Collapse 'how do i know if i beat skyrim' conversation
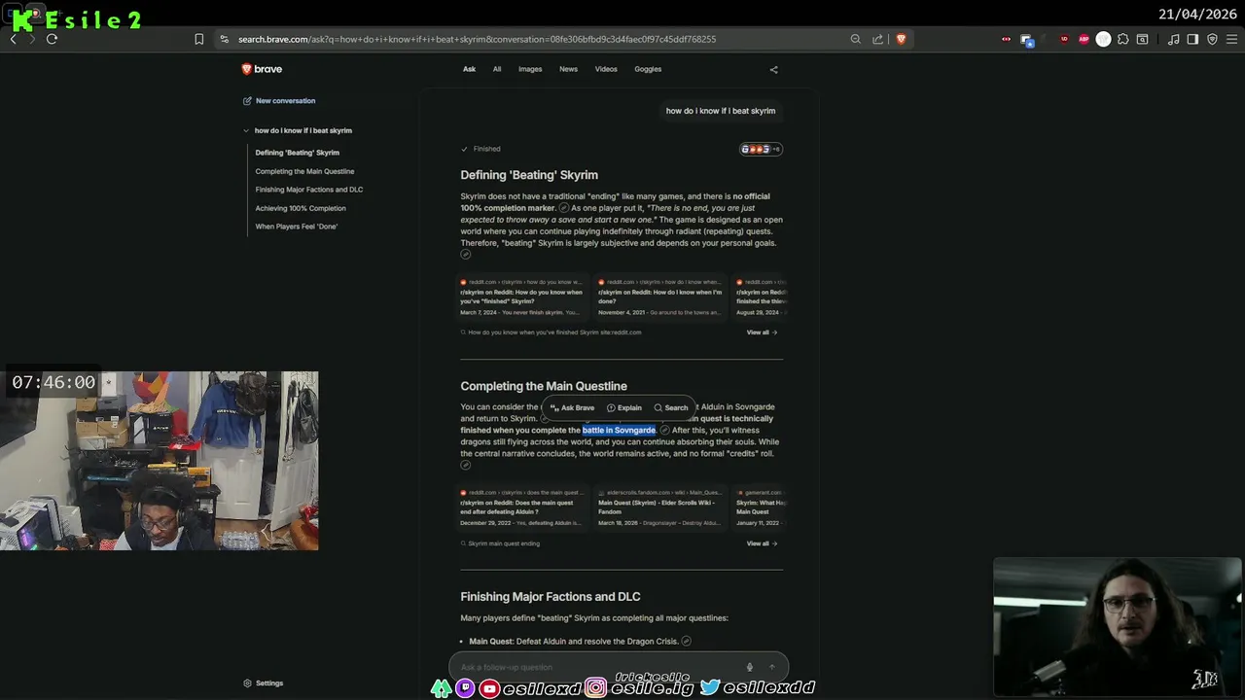Screen dimensions: 1245x700 pyautogui.click(x=247, y=130)
